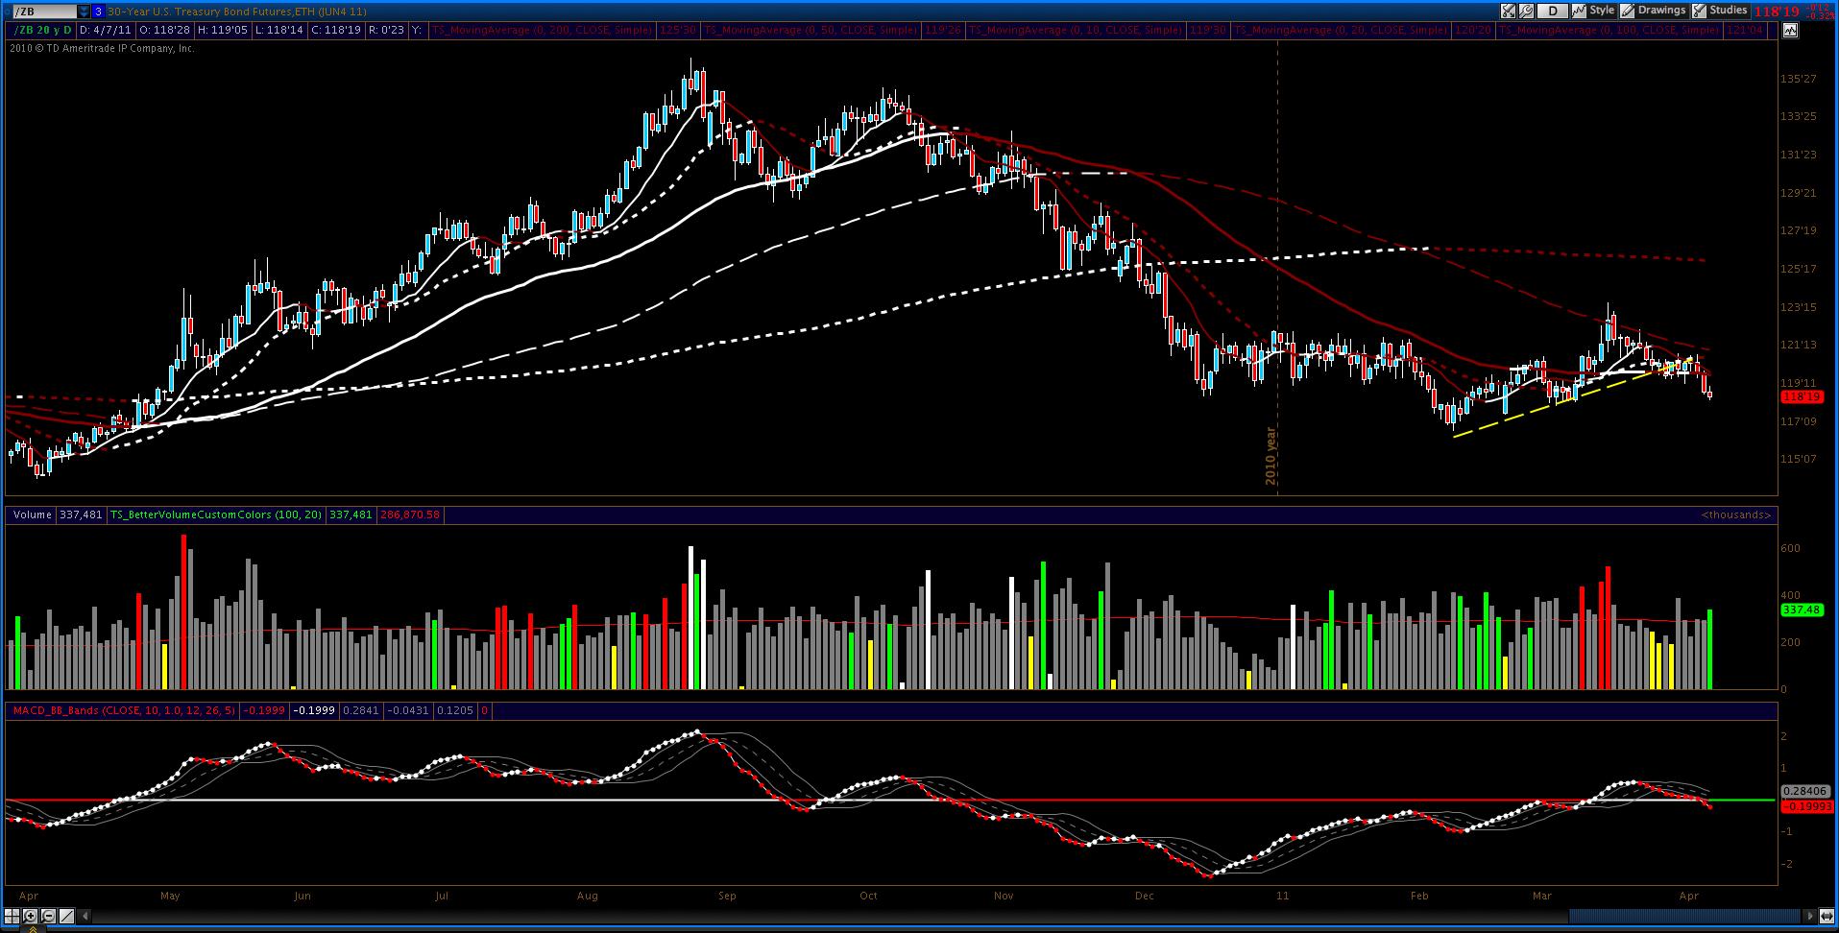
Task: Click the chart-mode icon below Studies
Action: (1790, 31)
